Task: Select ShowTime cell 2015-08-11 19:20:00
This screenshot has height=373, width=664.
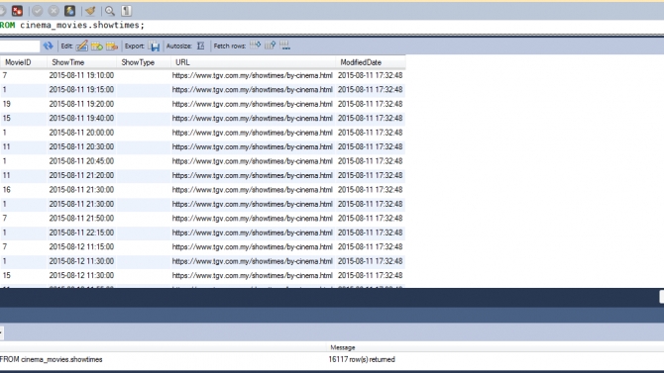Action: (x=81, y=104)
